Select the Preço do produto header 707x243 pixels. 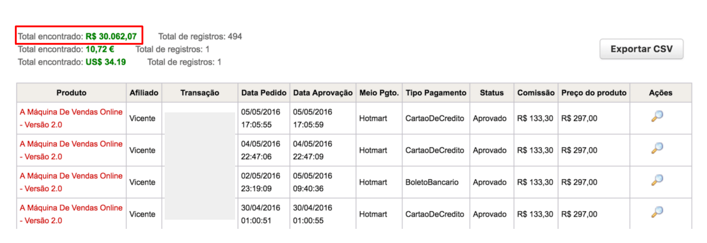pos(594,93)
